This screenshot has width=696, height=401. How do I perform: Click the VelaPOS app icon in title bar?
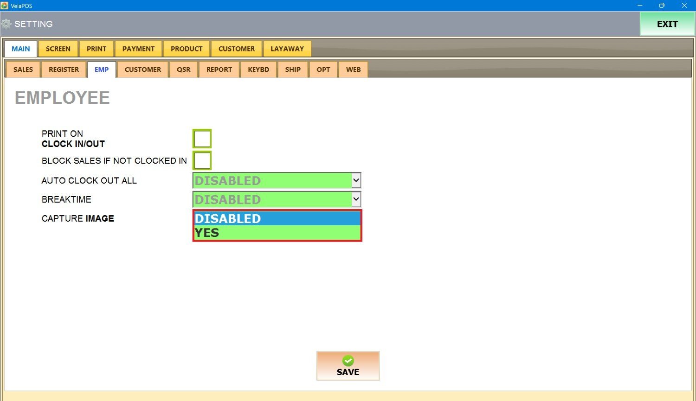click(x=5, y=6)
